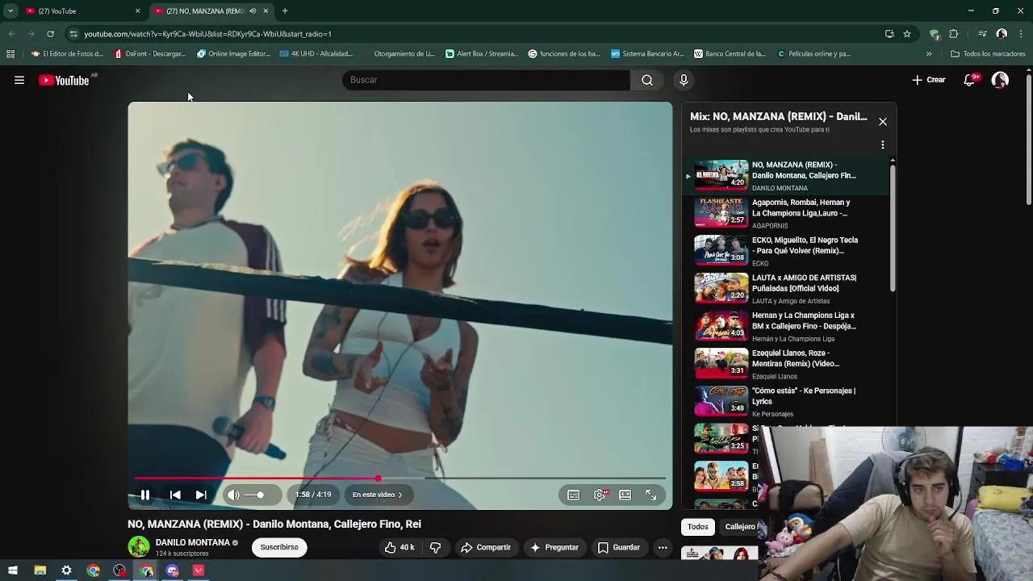1033x581 pixels.
Task: Open the tab search dropdown arrow
Action: 10,10
